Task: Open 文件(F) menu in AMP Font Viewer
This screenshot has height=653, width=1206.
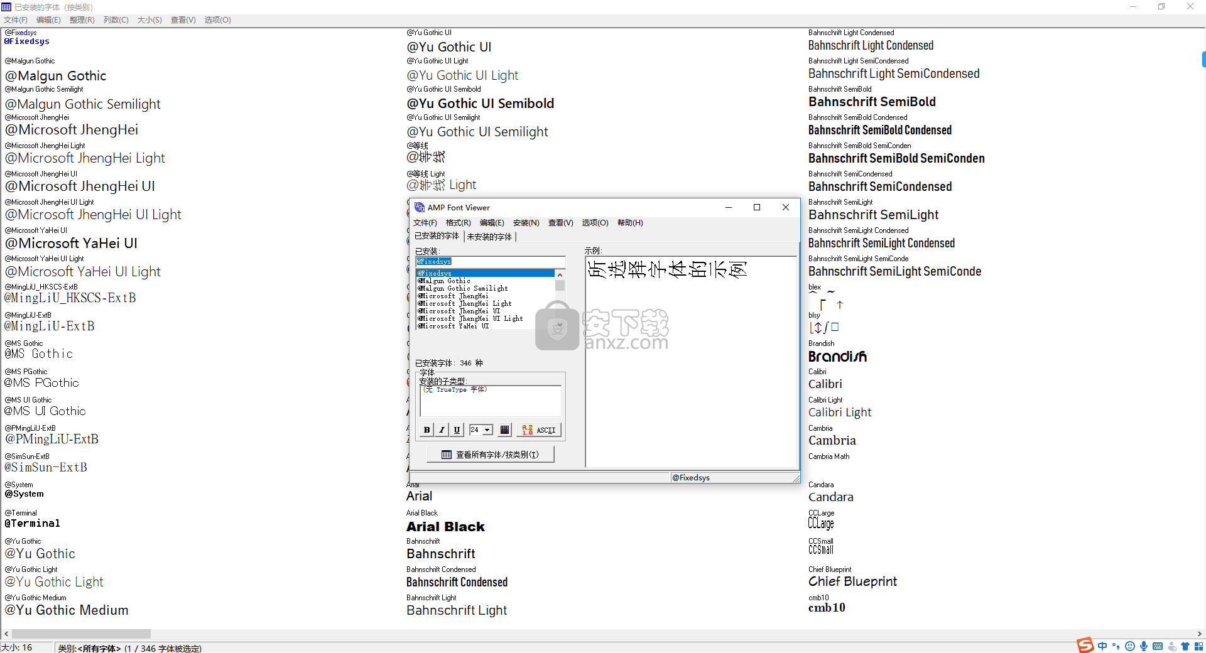Action: click(425, 223)
